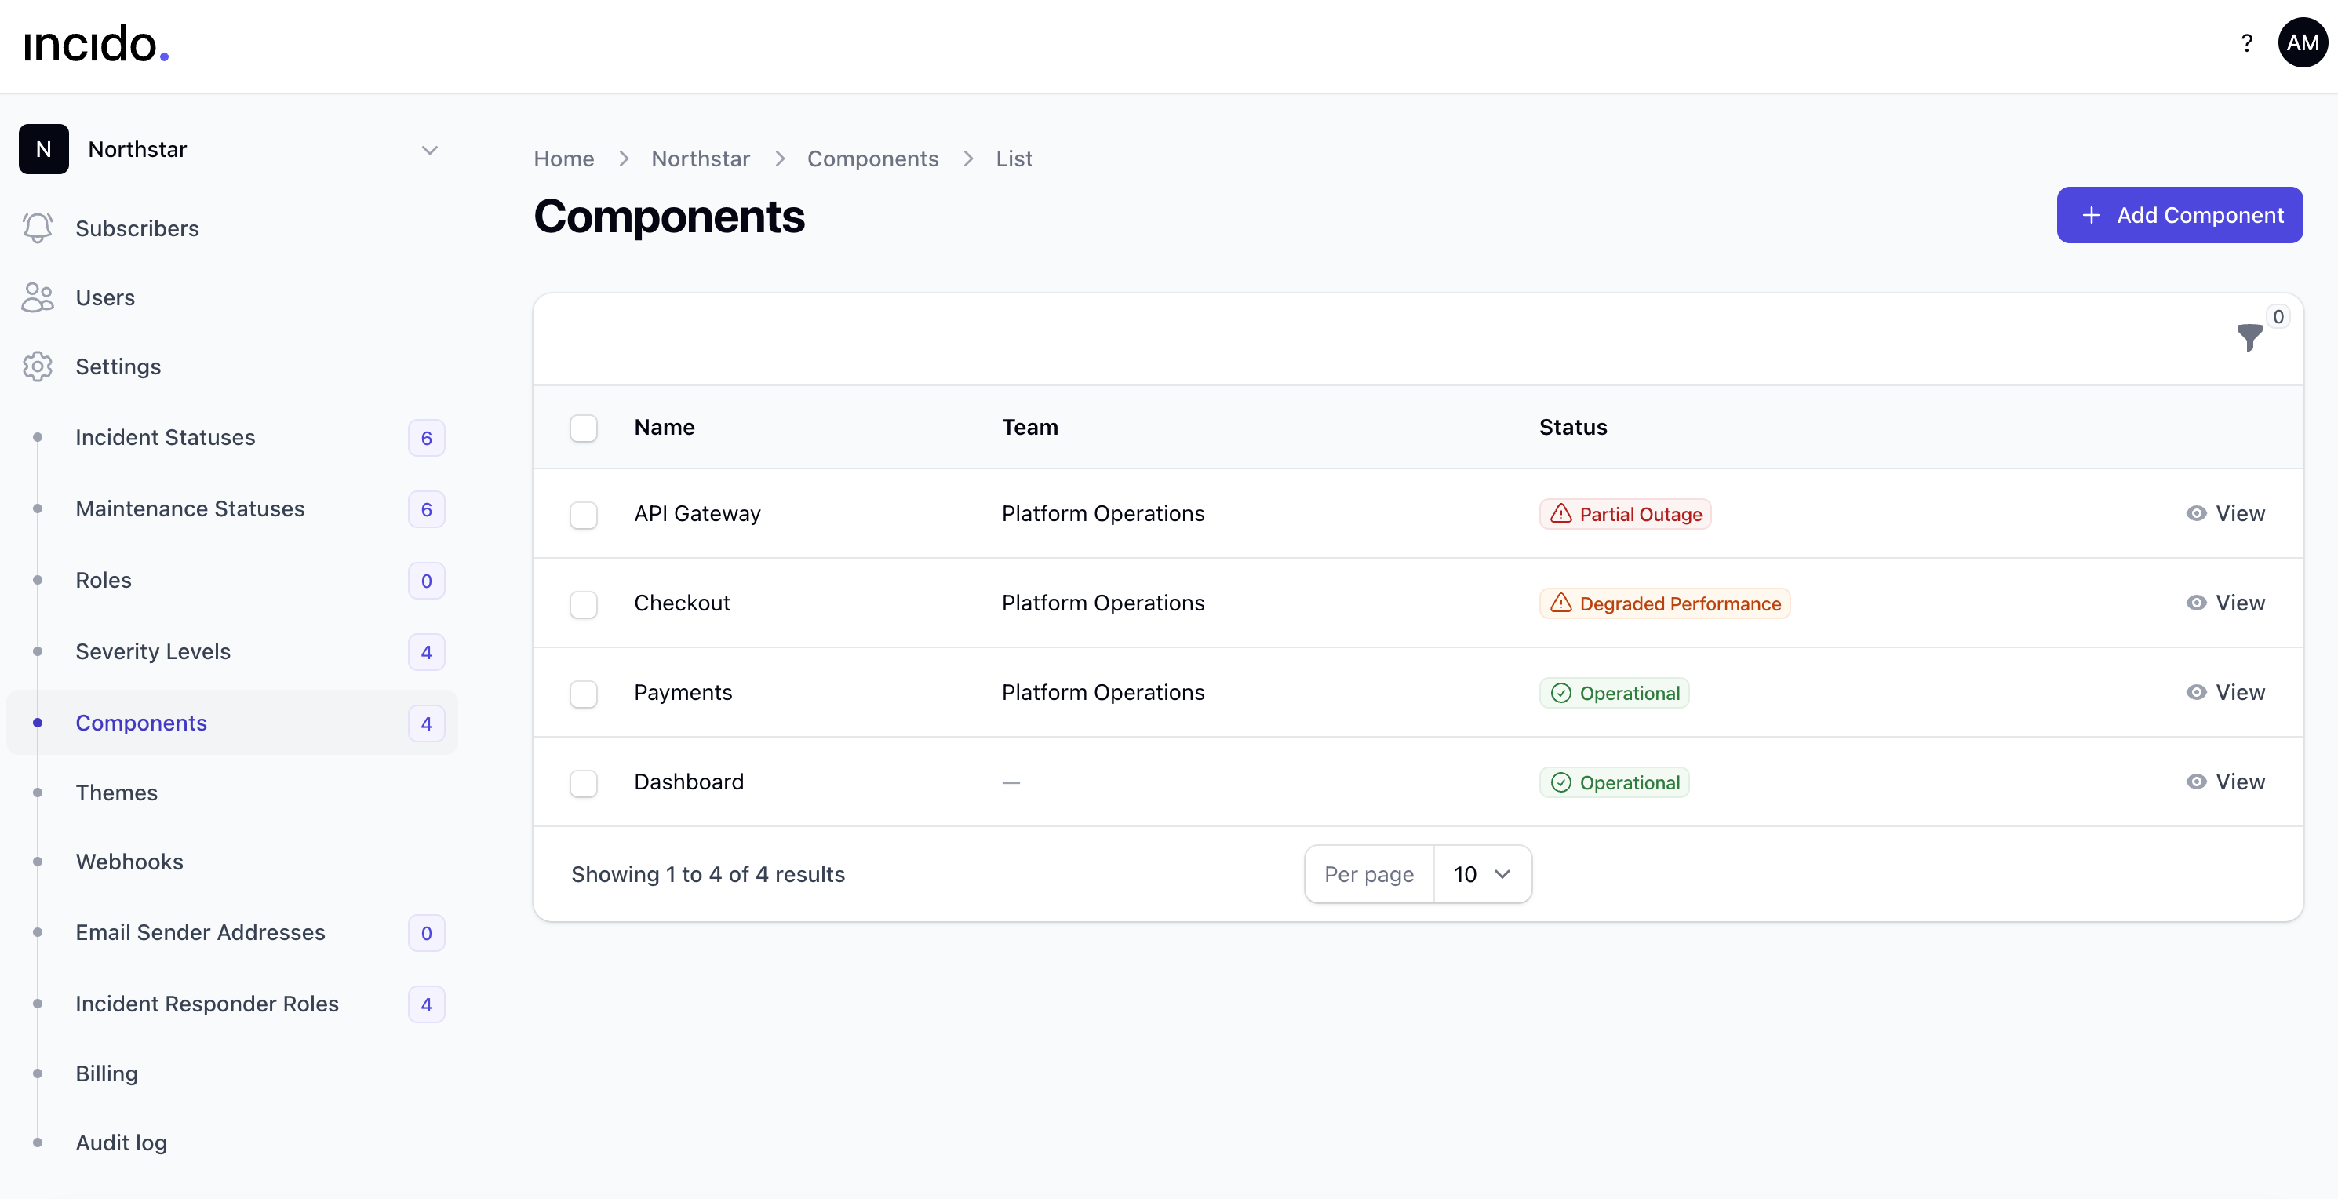Open Webhooks in the sidebar
Viewport: 2338px width, 1199px height.
231,862
